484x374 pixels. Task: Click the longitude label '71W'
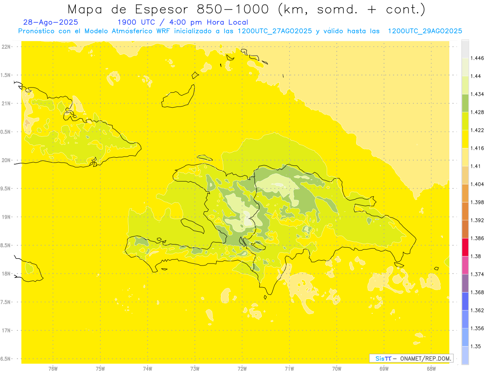pos(289,369)
